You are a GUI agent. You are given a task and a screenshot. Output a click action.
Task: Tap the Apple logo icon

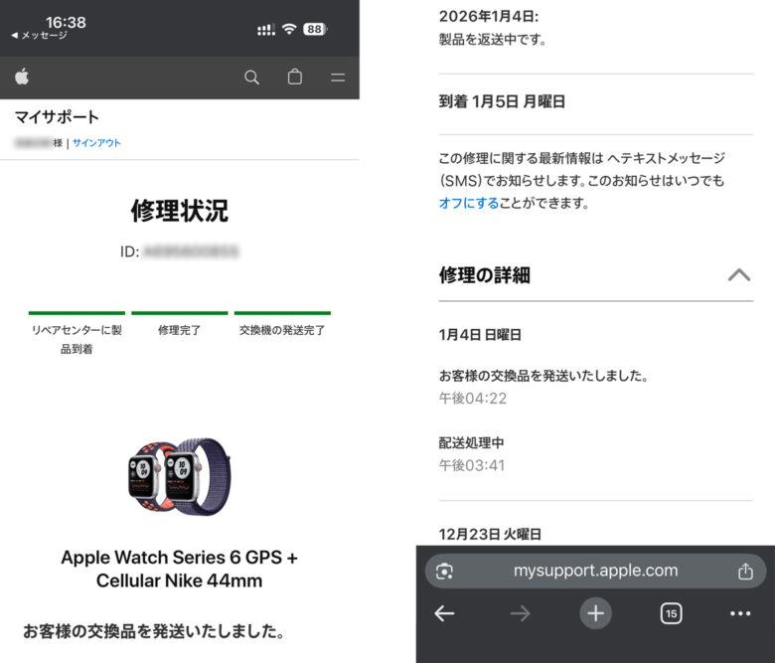click(x=22, y=78)
